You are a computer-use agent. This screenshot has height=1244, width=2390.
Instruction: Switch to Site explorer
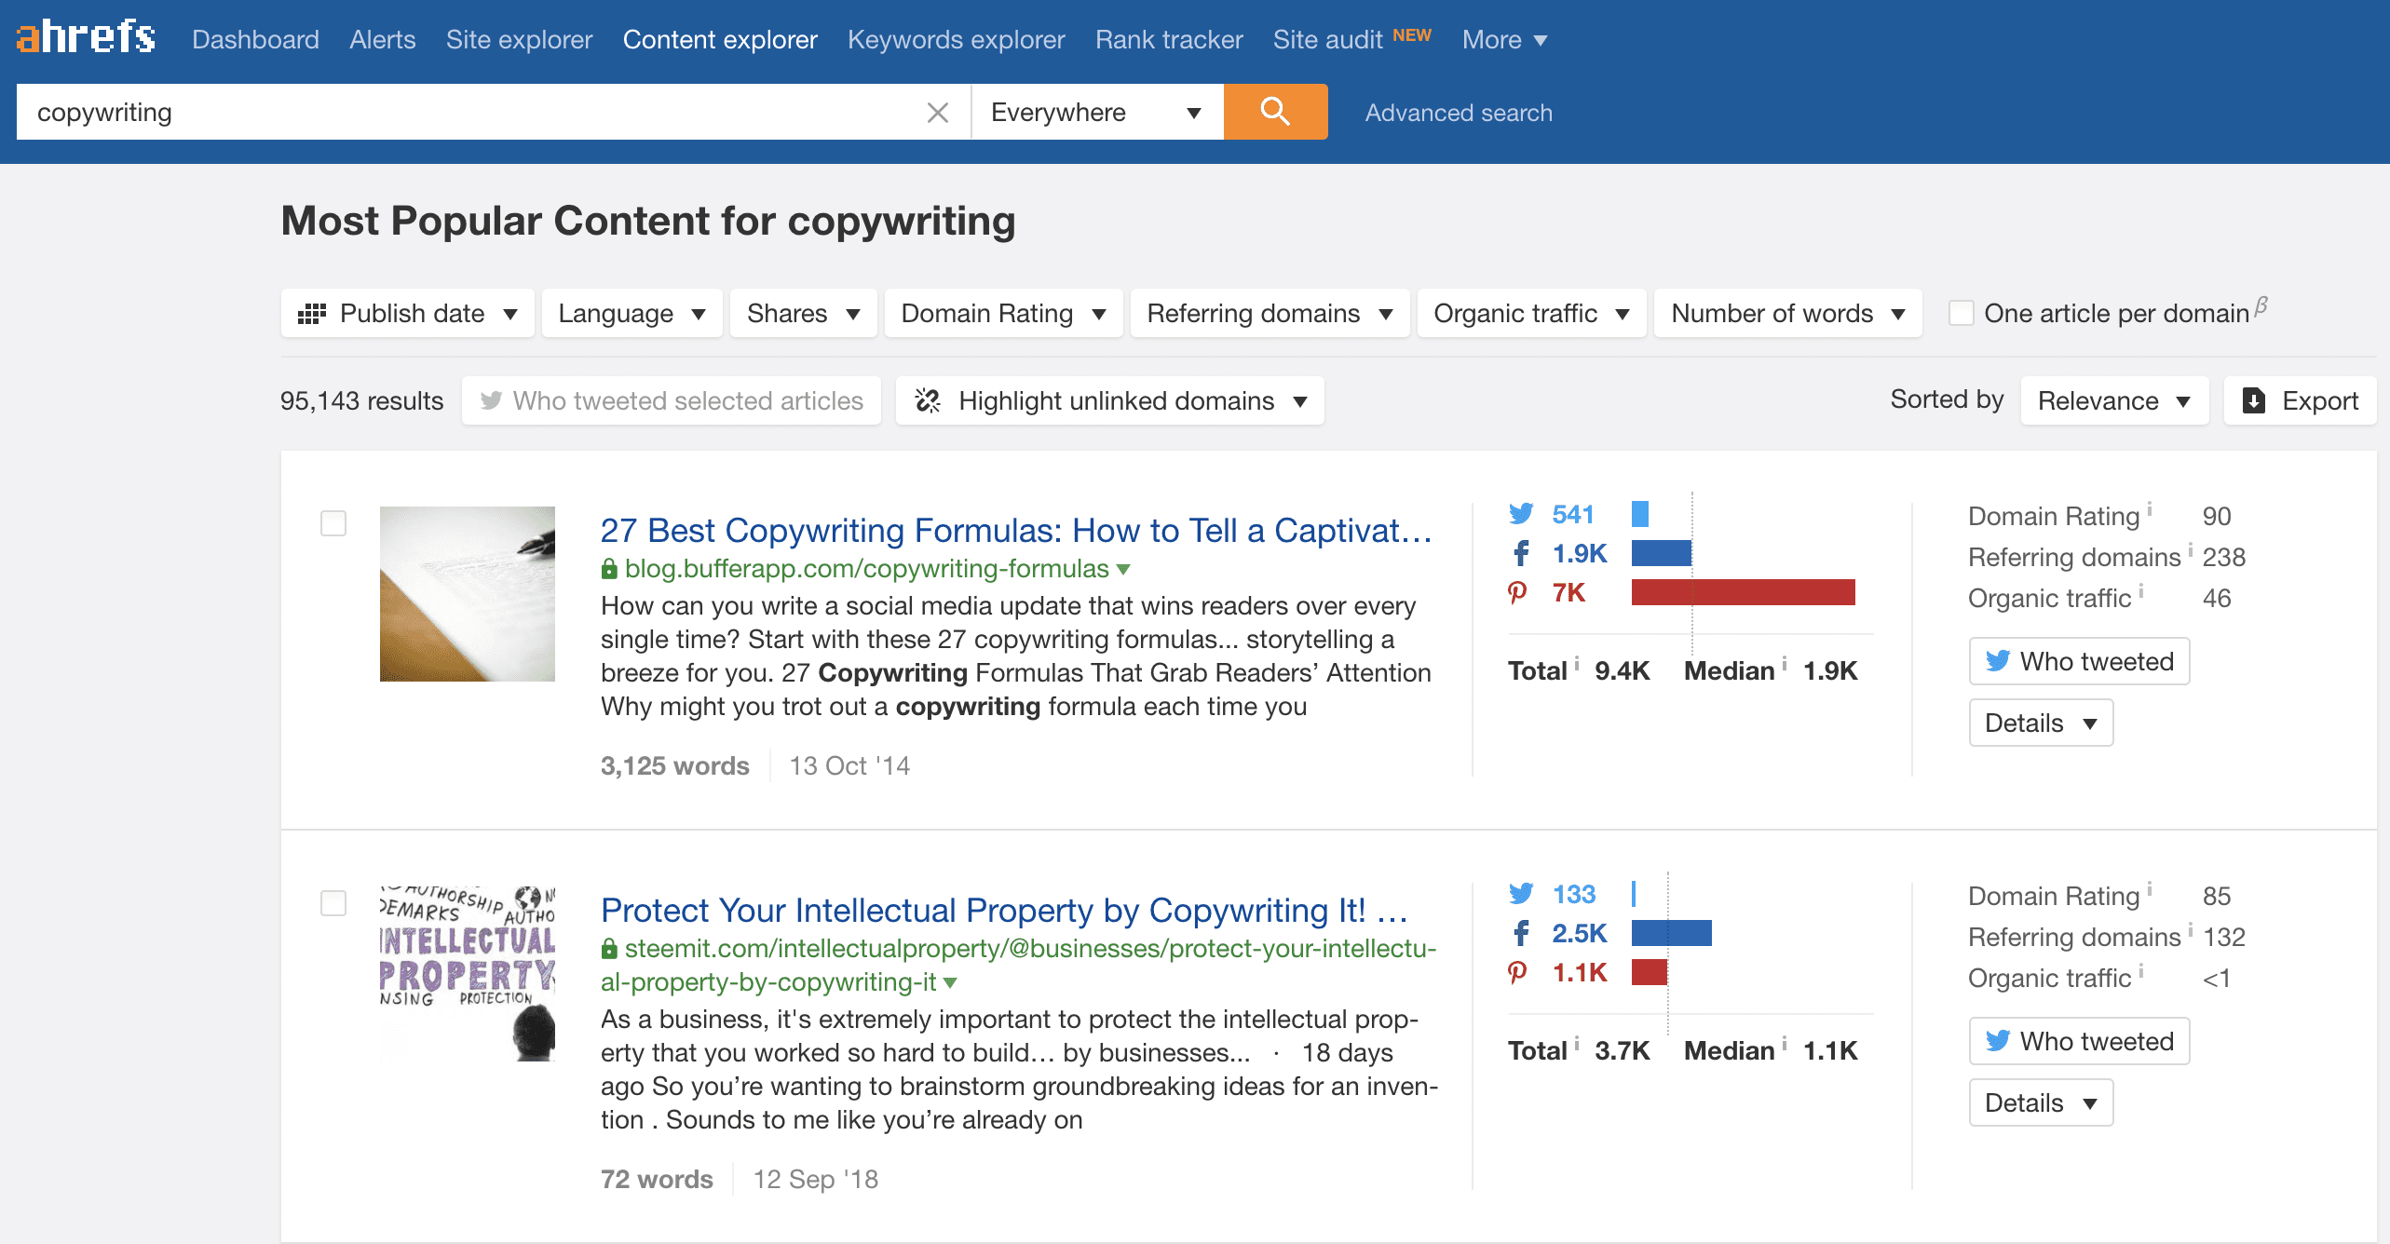pyautogui.click(x=519, y=39)
